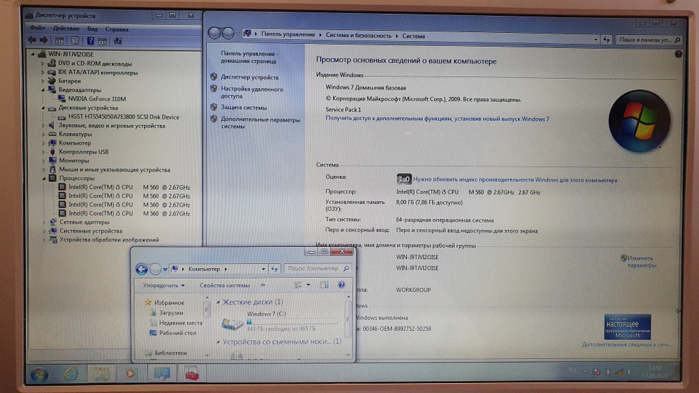Select Рабочий стол in navigation pane

click(x=178, y=333)
